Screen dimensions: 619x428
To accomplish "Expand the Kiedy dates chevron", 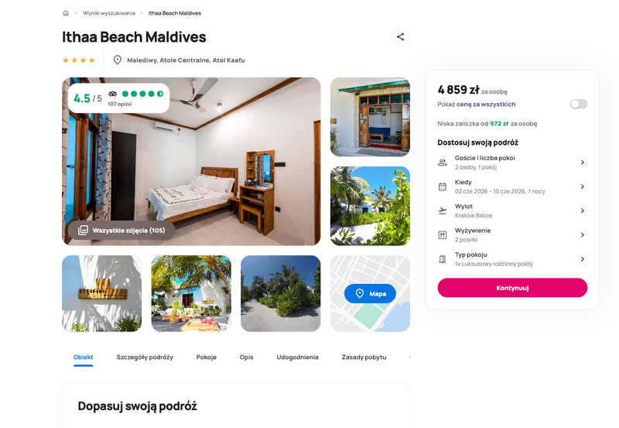I will pyautogui.click(x=583, y=187).
